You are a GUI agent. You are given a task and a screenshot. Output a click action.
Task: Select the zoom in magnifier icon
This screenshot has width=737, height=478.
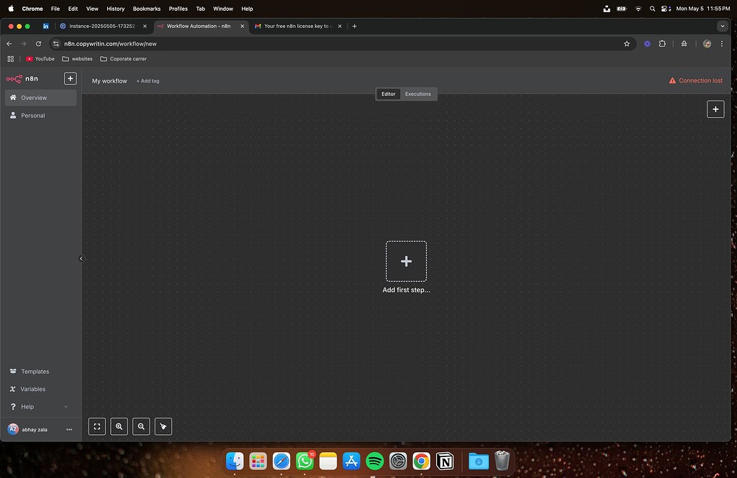119,426
